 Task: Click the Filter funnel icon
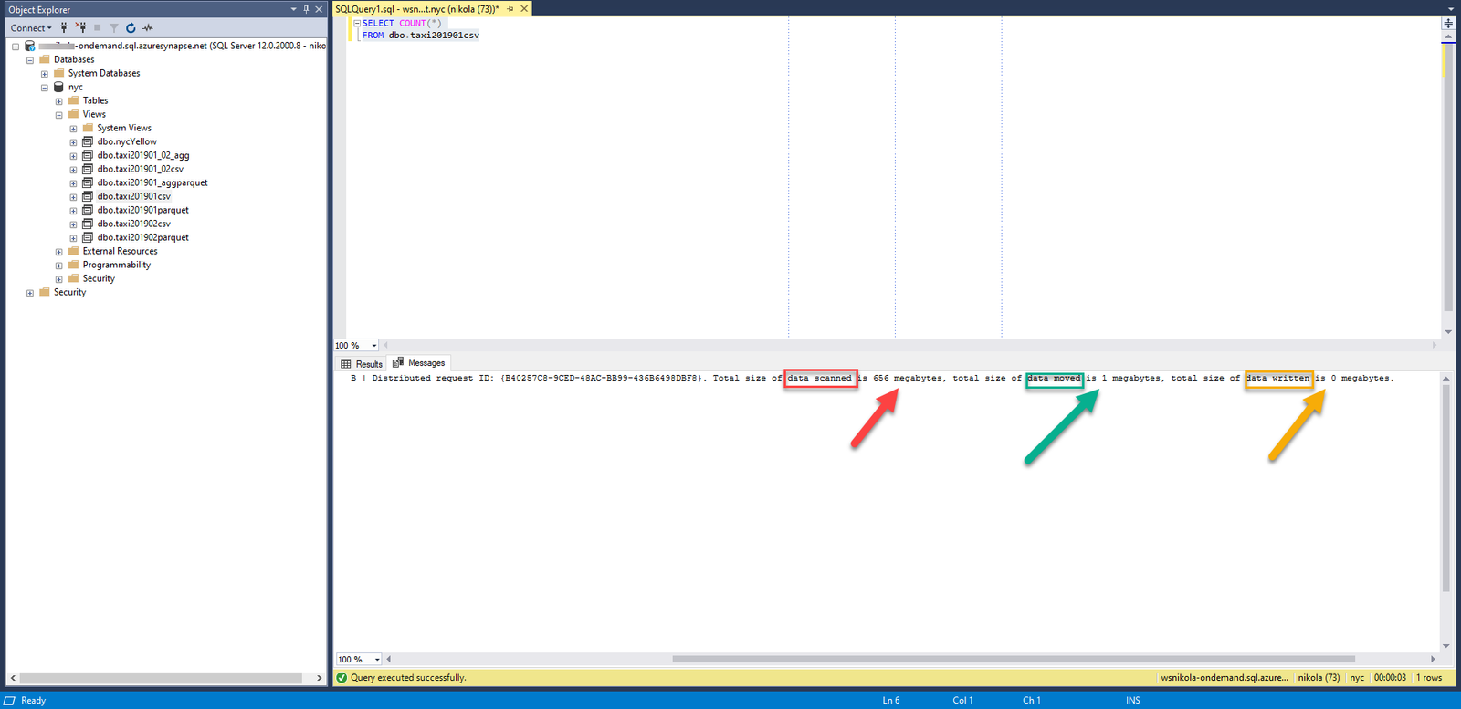coord(113,28)
